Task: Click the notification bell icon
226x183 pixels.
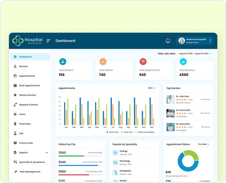Action: pyautogui.click(x=168, y=41)
